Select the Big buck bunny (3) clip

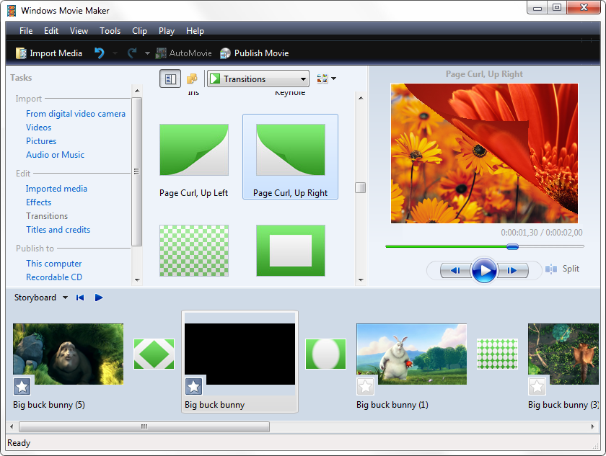563,354
